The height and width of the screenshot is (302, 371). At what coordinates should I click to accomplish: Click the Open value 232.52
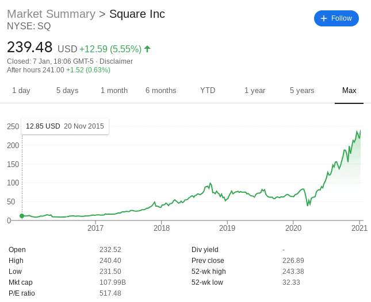(x=110, y=250)
